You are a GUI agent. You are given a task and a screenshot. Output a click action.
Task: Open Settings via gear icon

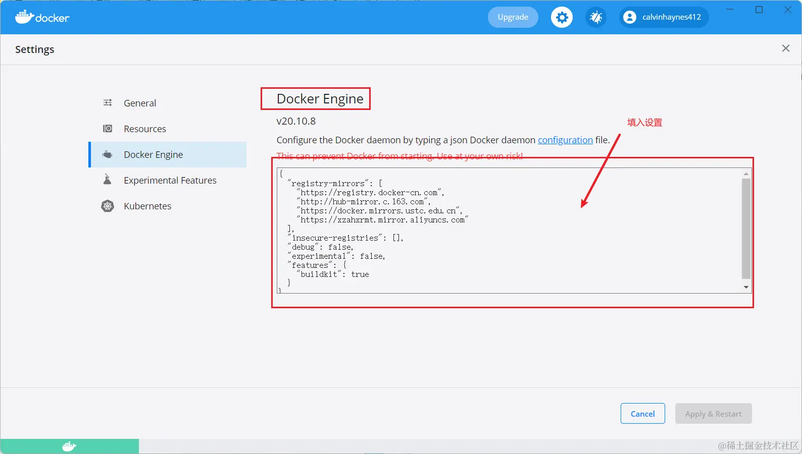[562, 17]
